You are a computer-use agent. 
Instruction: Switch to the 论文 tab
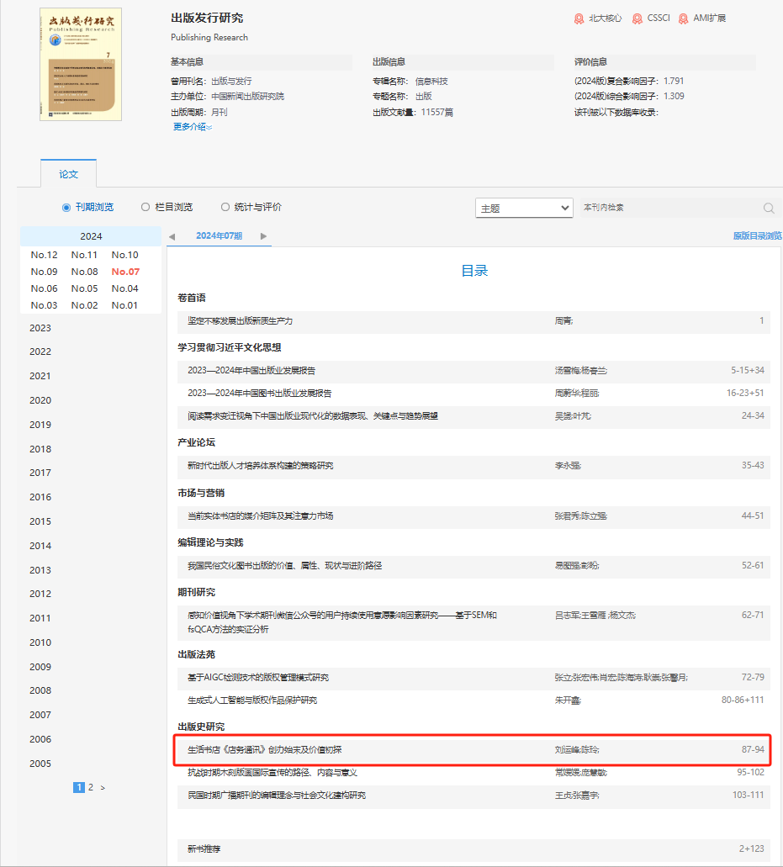pyautogui.click(x=68, y=174)
